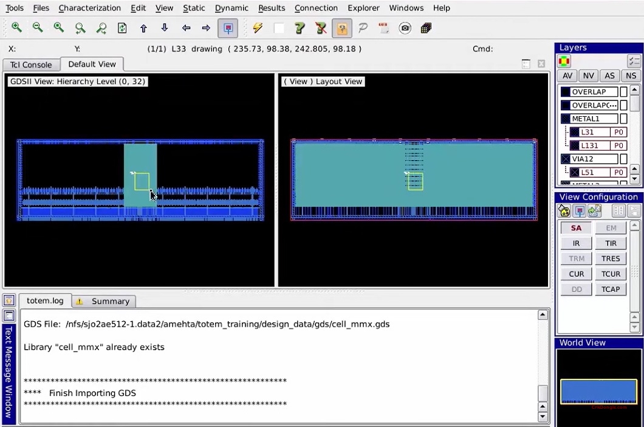Click the refresh/redraw view icon
Image resolution: width=644 pixels, height=427 pixels.
click(x=122, y=28)
